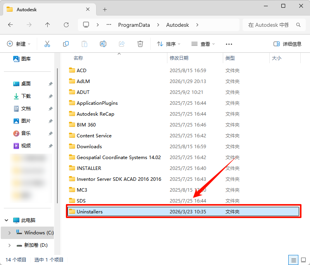Add a new tab with plus button

105,9
